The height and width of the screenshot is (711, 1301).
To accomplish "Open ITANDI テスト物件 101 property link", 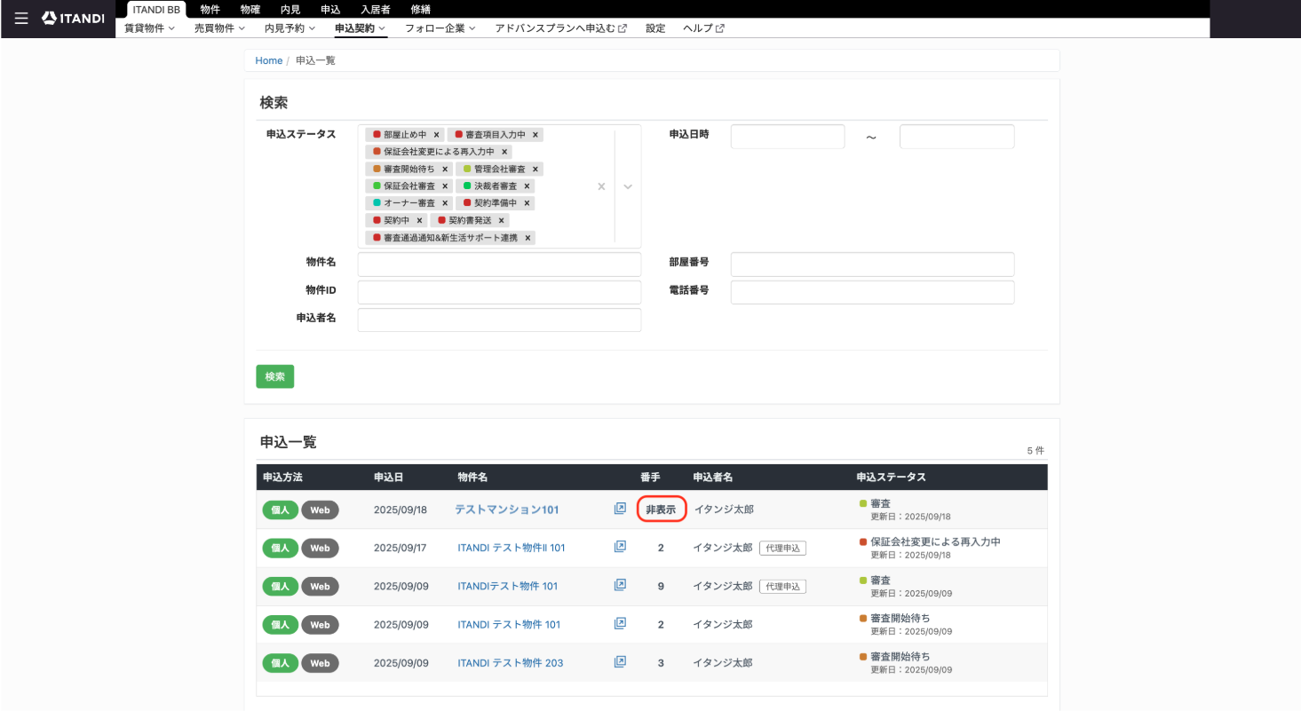I will [x=509, y=624].
